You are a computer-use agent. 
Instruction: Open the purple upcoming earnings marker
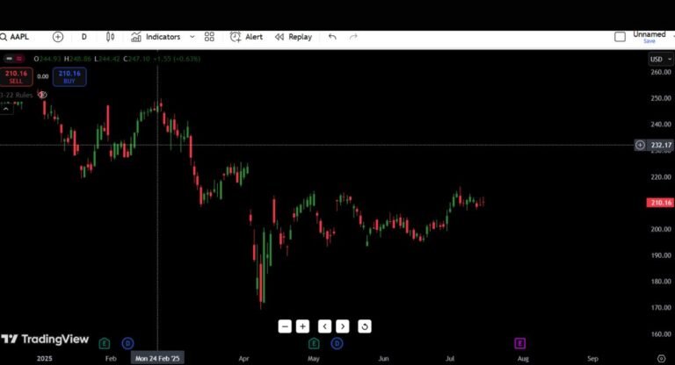pos(520,344)
